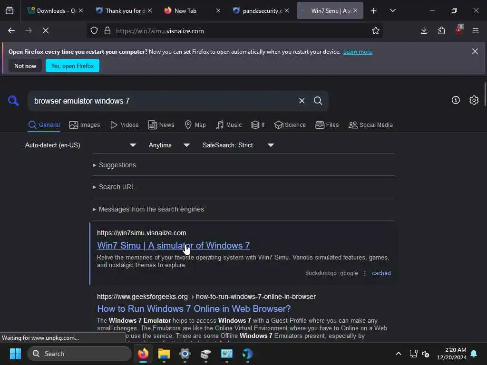Bookmark this page with star icon
Screen dimensions: 487x365
(x=376, y=31)
